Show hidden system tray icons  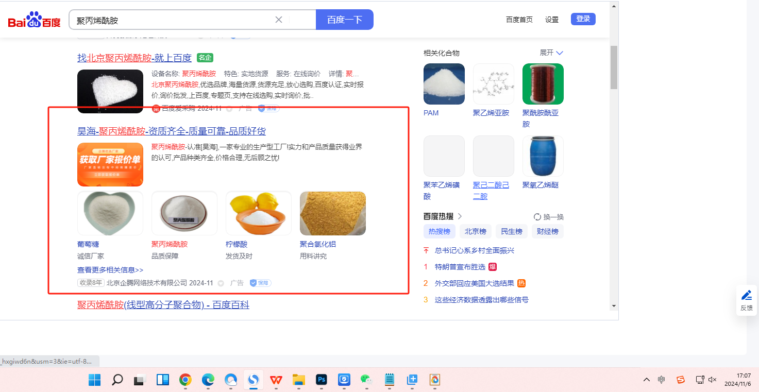point(647,380)
